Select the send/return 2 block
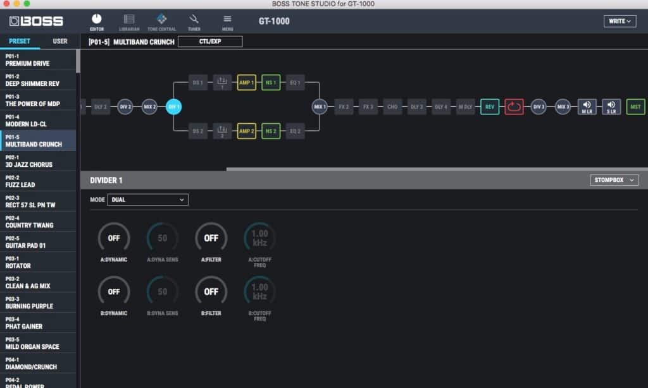 [222, 131]
